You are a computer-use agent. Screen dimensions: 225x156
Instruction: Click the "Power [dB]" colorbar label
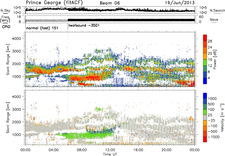[x=215, y=59]
